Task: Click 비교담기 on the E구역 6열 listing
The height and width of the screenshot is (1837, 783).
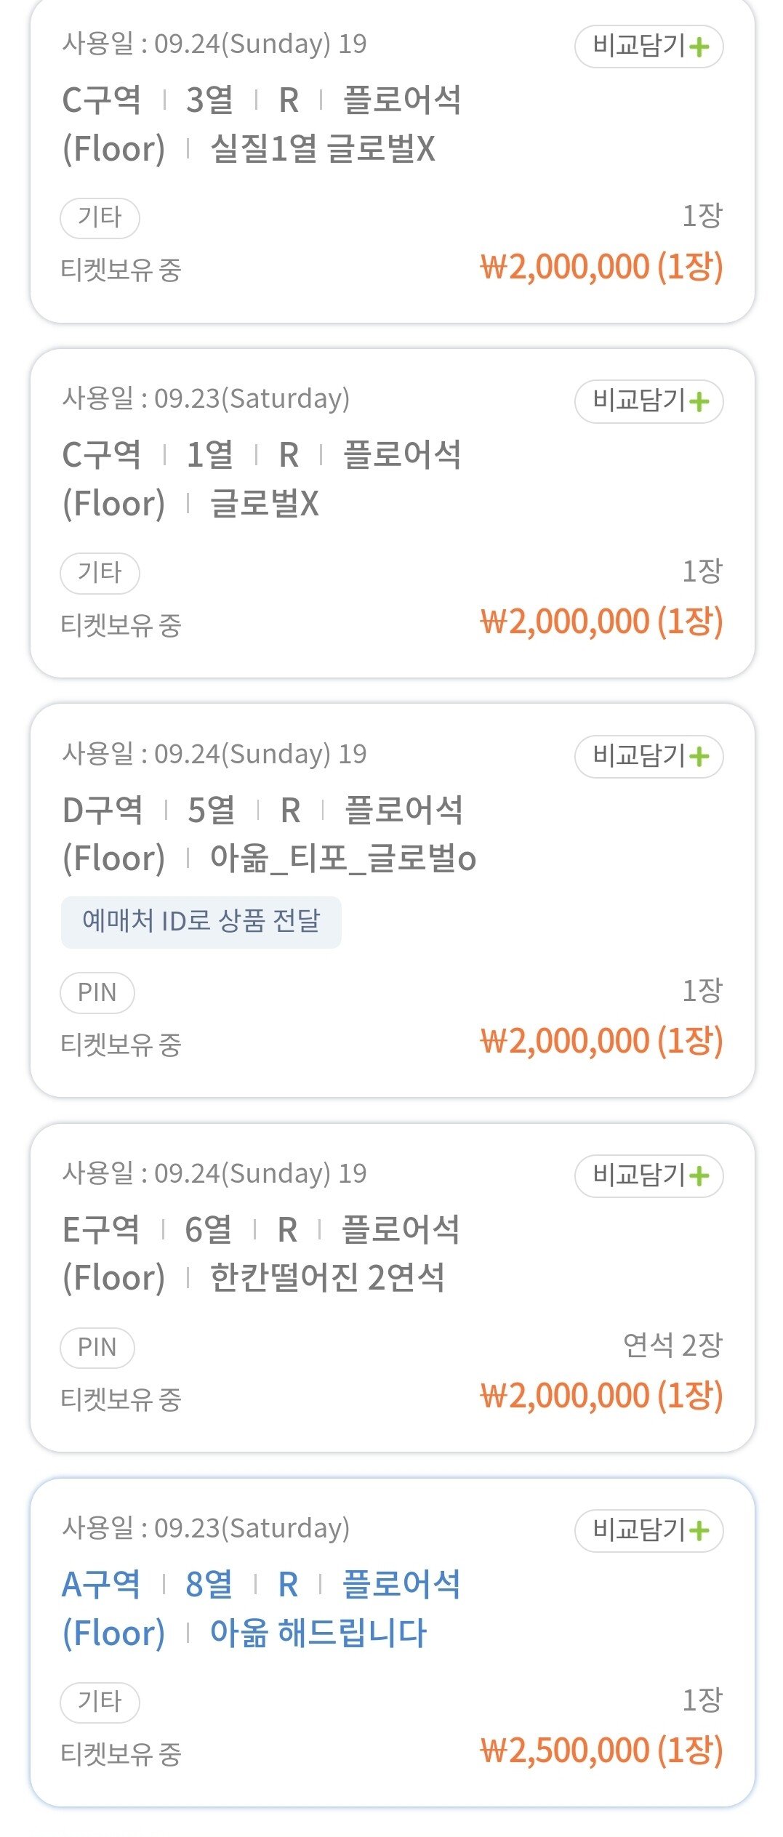Action: (x=649, y=1175)
